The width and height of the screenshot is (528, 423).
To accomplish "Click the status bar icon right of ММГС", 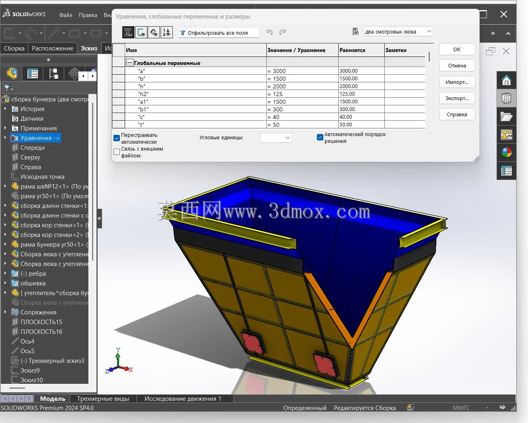I will click(502, 408).
